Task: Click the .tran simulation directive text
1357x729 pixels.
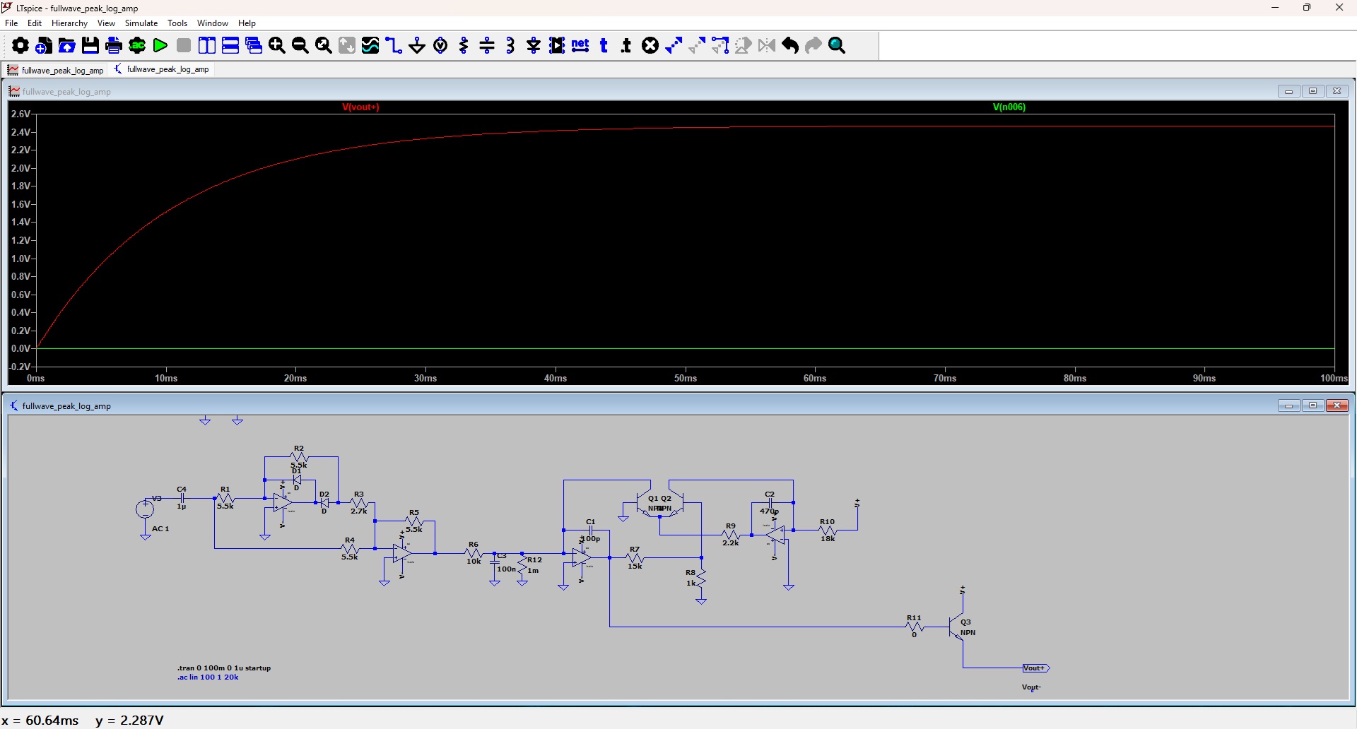Action: pyautogui.click(x=224, y=668)
